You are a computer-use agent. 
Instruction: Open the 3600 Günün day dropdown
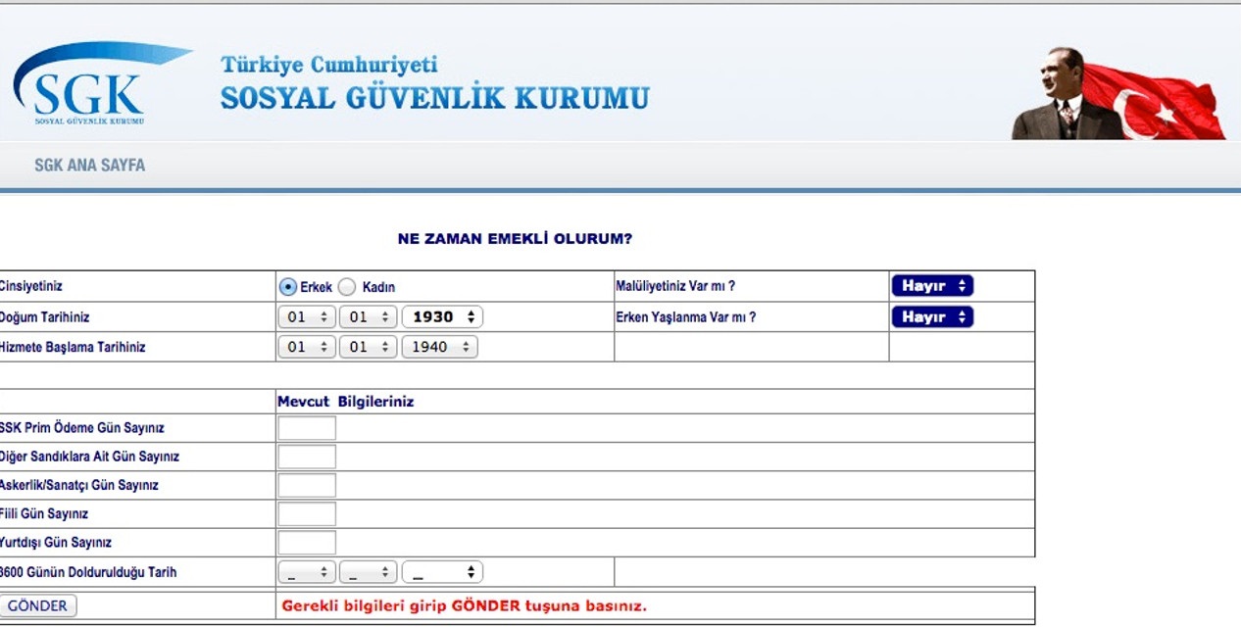(306, 570)
